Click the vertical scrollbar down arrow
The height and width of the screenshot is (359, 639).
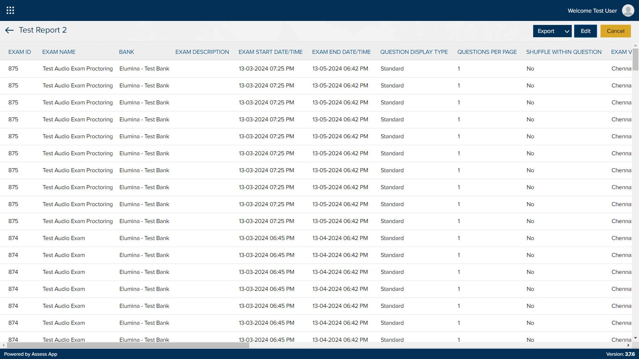click(635, 338)
